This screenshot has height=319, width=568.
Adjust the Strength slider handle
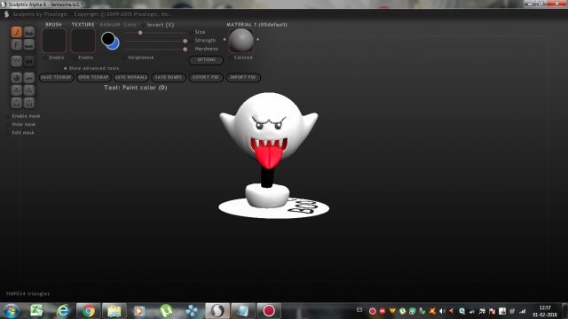pos(185,41)
